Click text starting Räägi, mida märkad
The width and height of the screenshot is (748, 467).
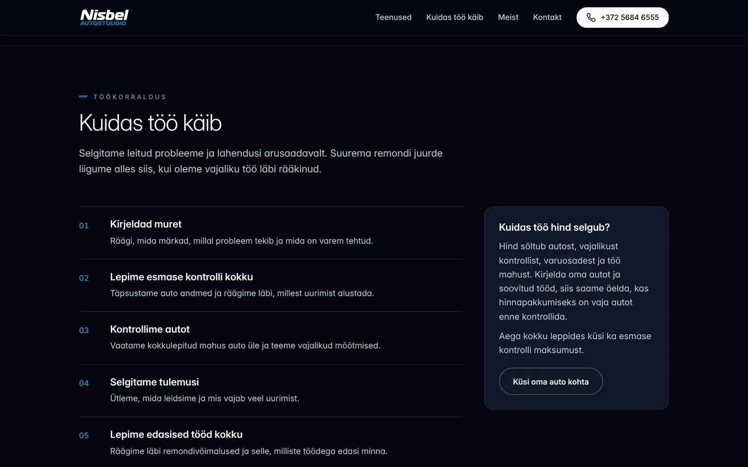pos(241,241)
